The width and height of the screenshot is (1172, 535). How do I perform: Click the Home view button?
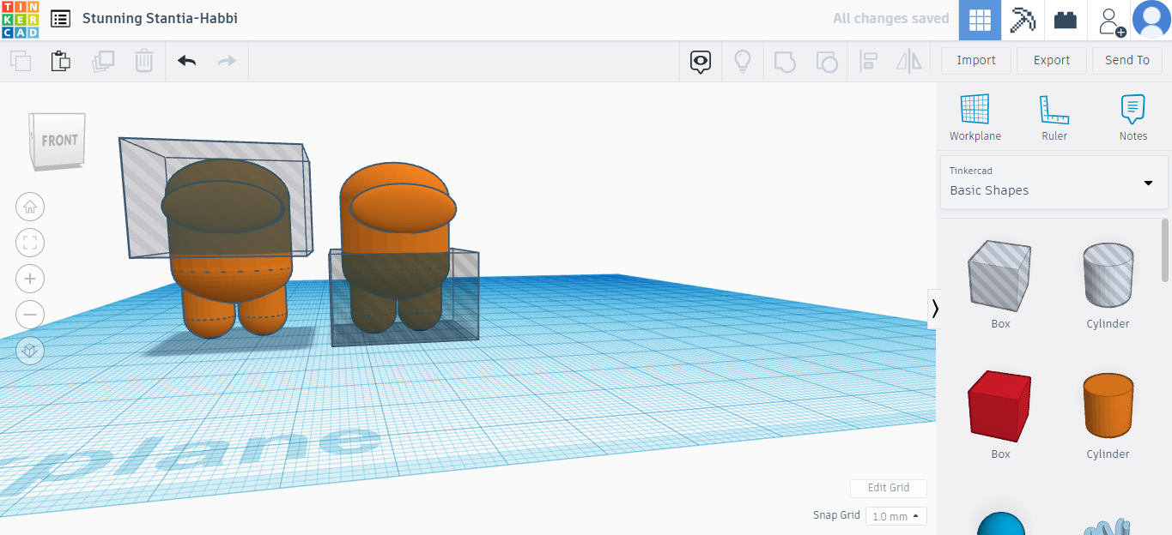tap(30, 207)
